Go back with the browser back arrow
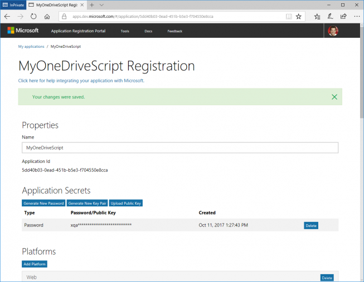This screenshot has height=282, width=364. pos(7,17)
